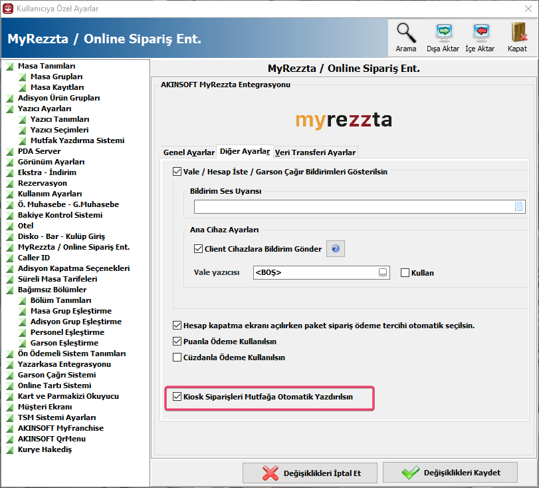Toggle Kiosk Siparişleri Mutfağa Otomatik Yazdırılsın checkbox
This screenshot has width=539, height=488.
point(177,397)
